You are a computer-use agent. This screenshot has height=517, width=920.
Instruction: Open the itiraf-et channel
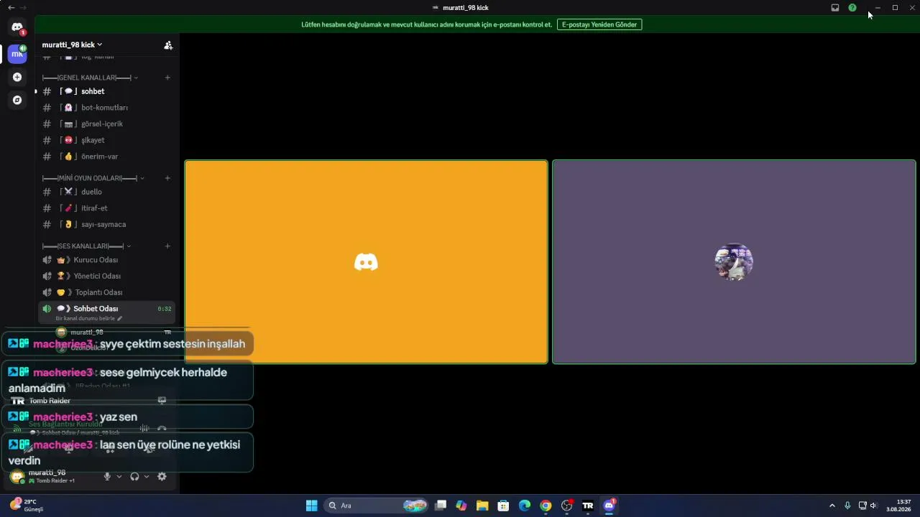(x=106, y=208)
